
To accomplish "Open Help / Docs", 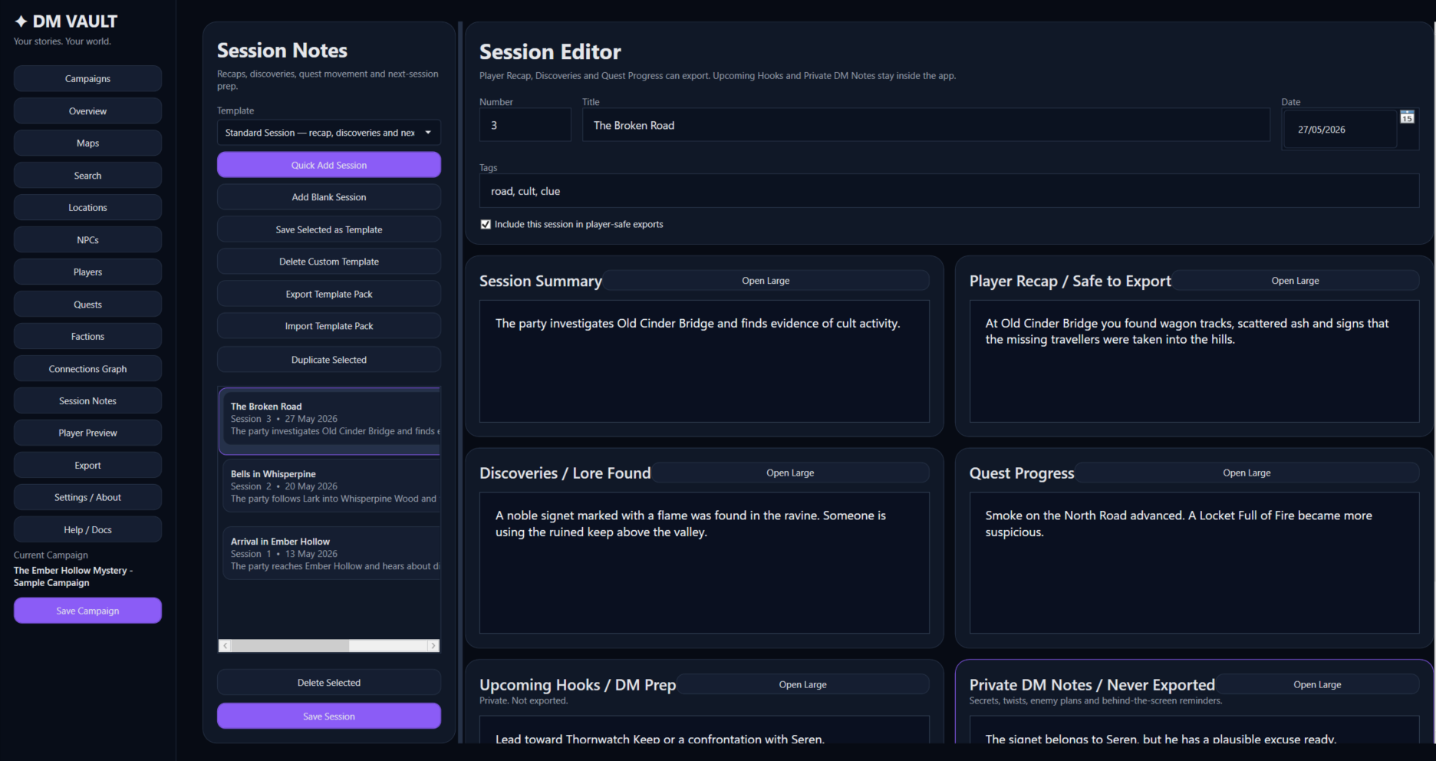I will click(x=87, y=530).
